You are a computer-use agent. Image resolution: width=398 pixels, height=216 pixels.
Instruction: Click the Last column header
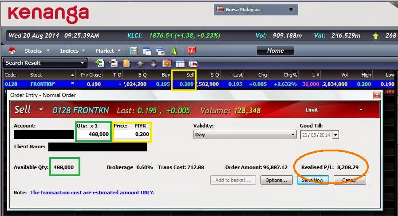pyautogui.click(x=238, y=75)
